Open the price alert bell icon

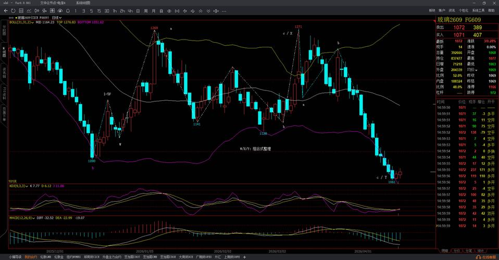(x=68, y=11)
